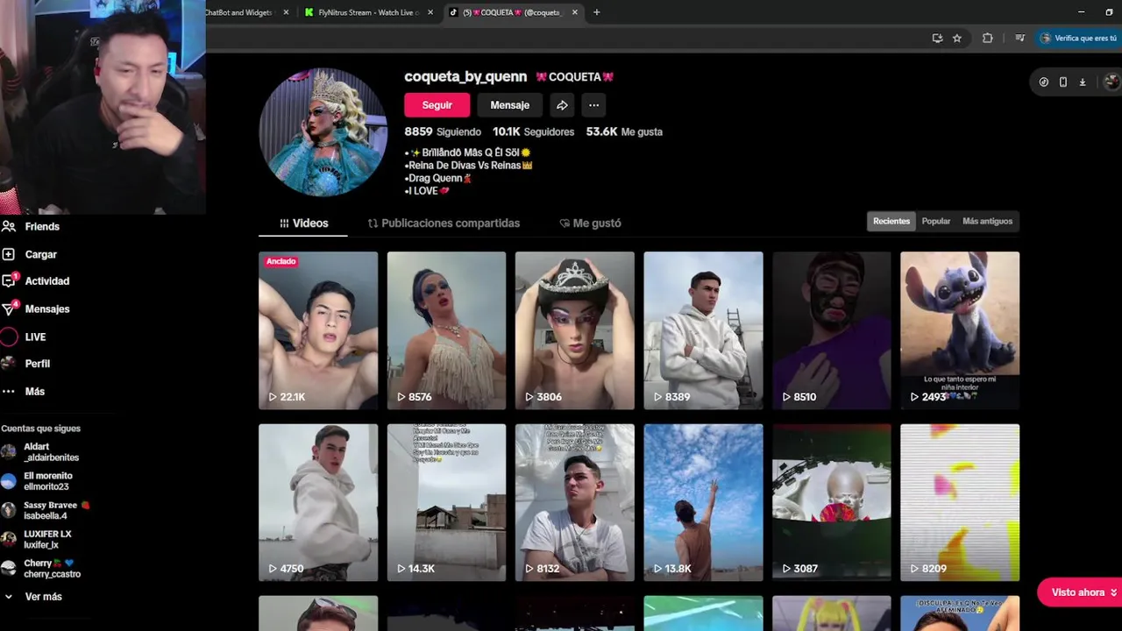Switch to the Me gustó tab

point(590,223)
